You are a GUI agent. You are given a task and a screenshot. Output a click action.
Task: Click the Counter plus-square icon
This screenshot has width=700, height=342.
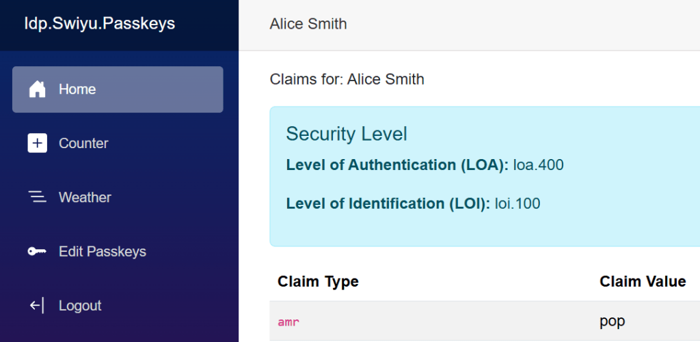pyautogui.click(x=37, y=143)
